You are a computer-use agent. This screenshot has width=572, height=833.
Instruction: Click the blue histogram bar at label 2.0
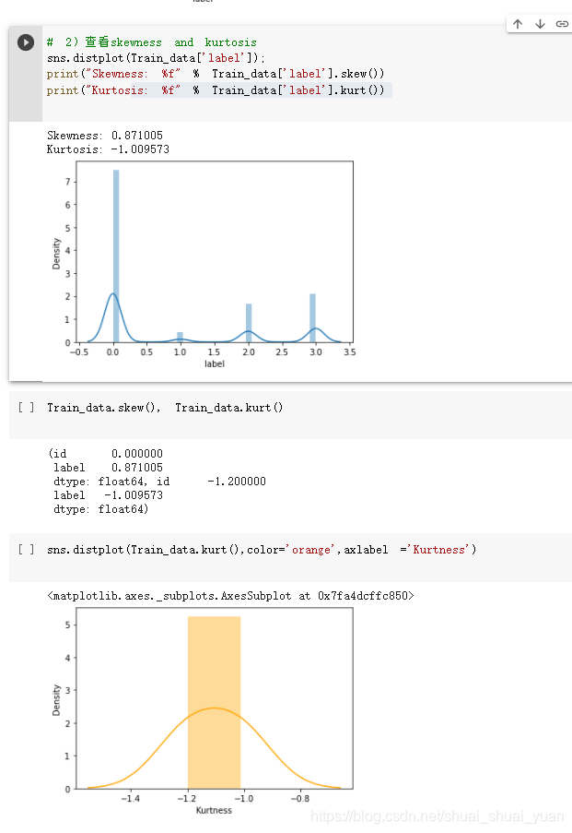click(249, 323)
